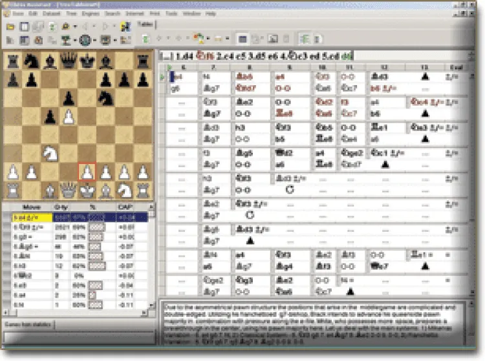This screenshot has height=361, width=485.
Task: Click the notation line starting 1.d4 above the table
Action: pos(256,56)
